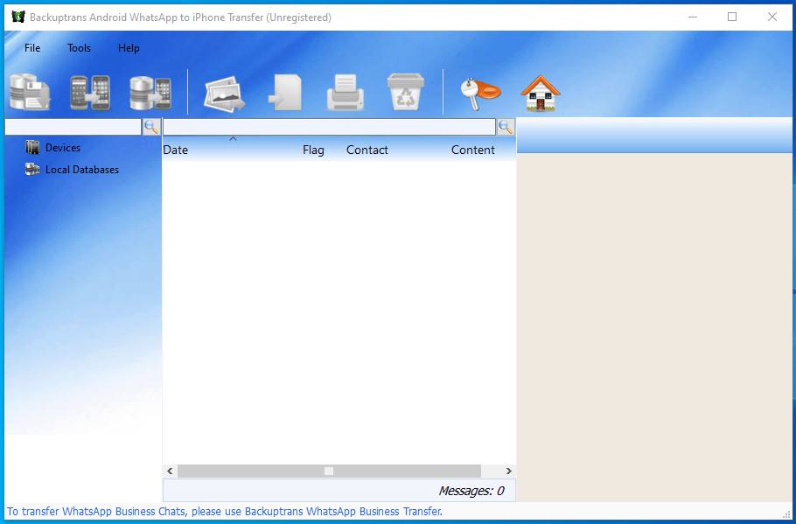
Task: Click the WhatsApp Business Transfer status message
Action: 225,511
